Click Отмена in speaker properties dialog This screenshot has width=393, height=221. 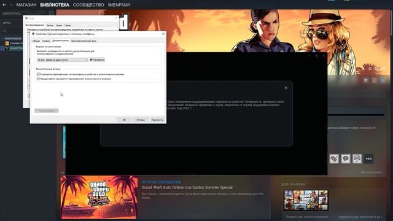click(141, 120)
